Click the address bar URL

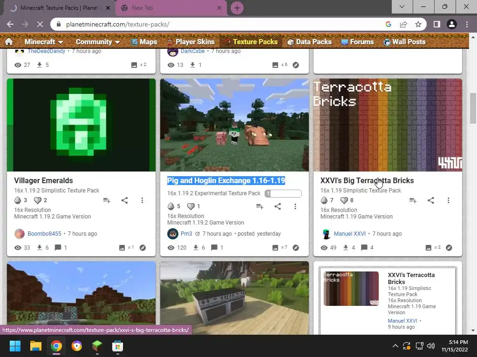(x=118, y=24)
